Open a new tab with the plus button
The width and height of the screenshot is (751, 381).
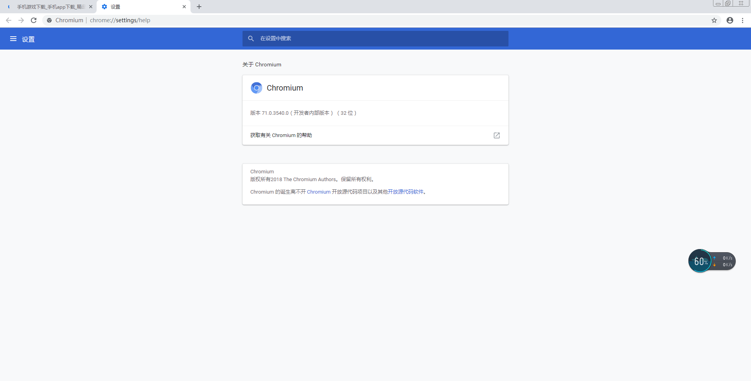199,7
